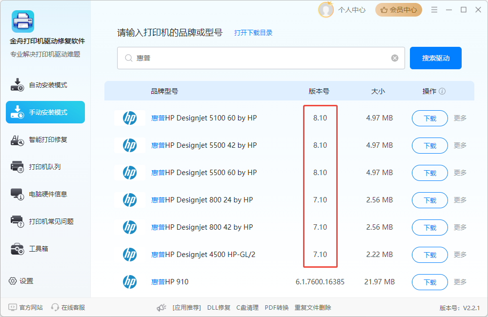488x317 pixels.
Task: Click 搜索驱动 button
Action: pos(435,58)
